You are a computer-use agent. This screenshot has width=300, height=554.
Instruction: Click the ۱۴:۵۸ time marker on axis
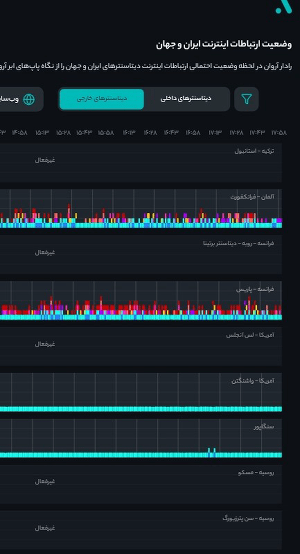(x=19, y=133)
